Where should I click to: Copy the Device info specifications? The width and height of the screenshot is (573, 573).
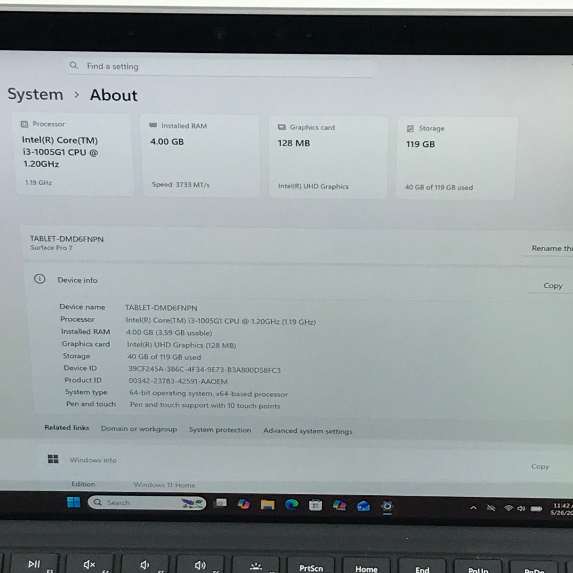[x=553, y=286]
